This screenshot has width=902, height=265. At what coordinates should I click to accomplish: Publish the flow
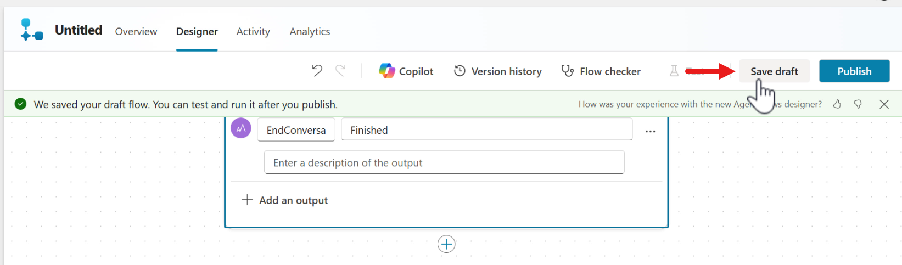(854, 71)
